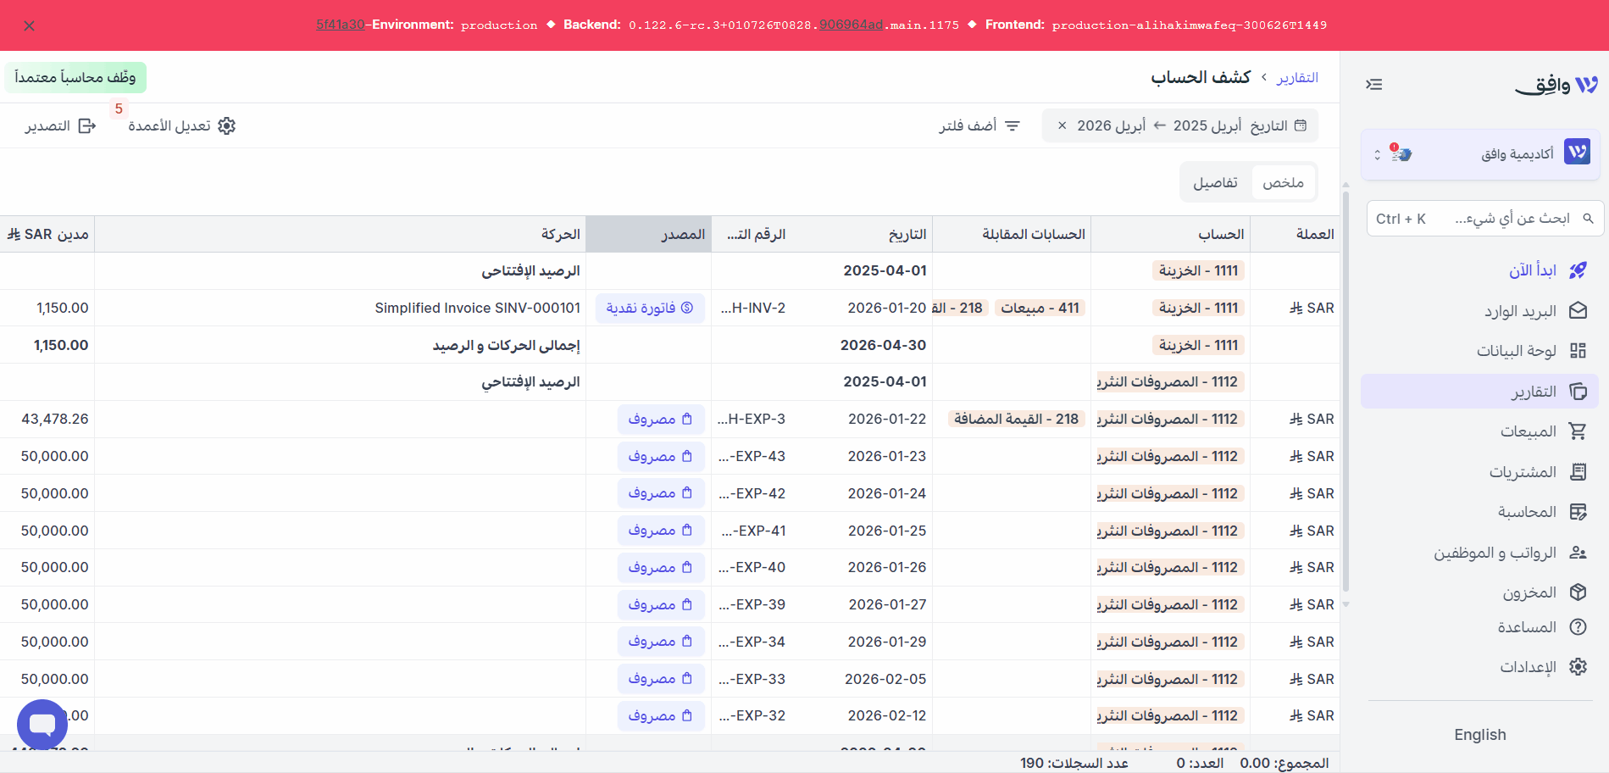Open فاتورة نقدية source link
This screenshot has width=1609, height=773.
pyautogui.click(x=650, y=308)
